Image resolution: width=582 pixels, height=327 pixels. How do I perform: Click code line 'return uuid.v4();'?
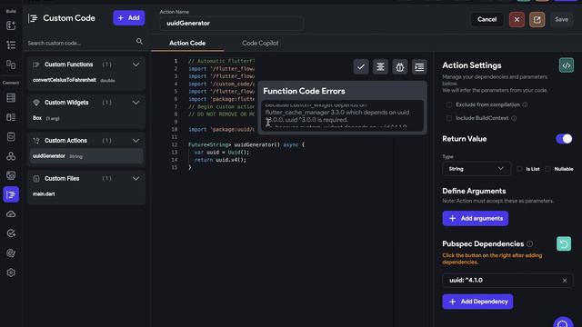pyautogui.click(x=220, y=160)
